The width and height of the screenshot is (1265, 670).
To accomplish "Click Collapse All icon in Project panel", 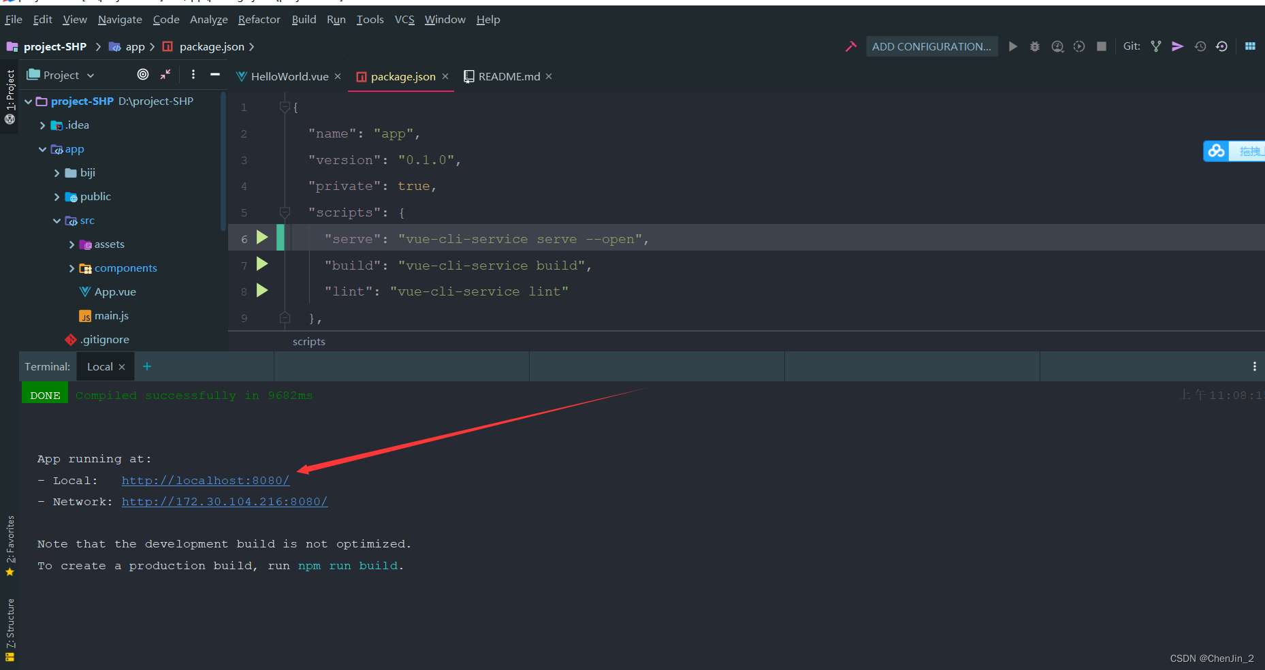I will point(165,74).
